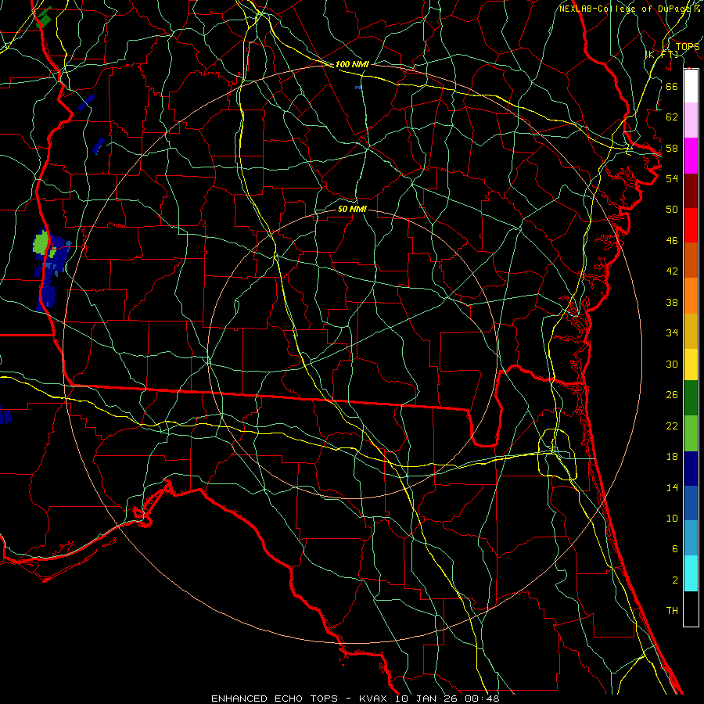Click the '42' scale value label
This screenshot has height=704, width=704.
pyautogui.click(x=672, y=271)
